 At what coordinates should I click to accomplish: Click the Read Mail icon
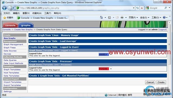[x=117, y=17]
